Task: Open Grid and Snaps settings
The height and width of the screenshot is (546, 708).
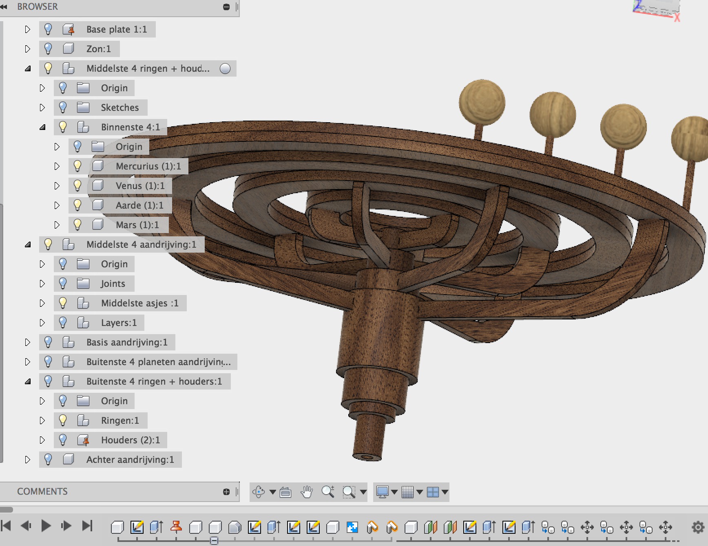Action: pyautogui.click(x=407, y=492)
